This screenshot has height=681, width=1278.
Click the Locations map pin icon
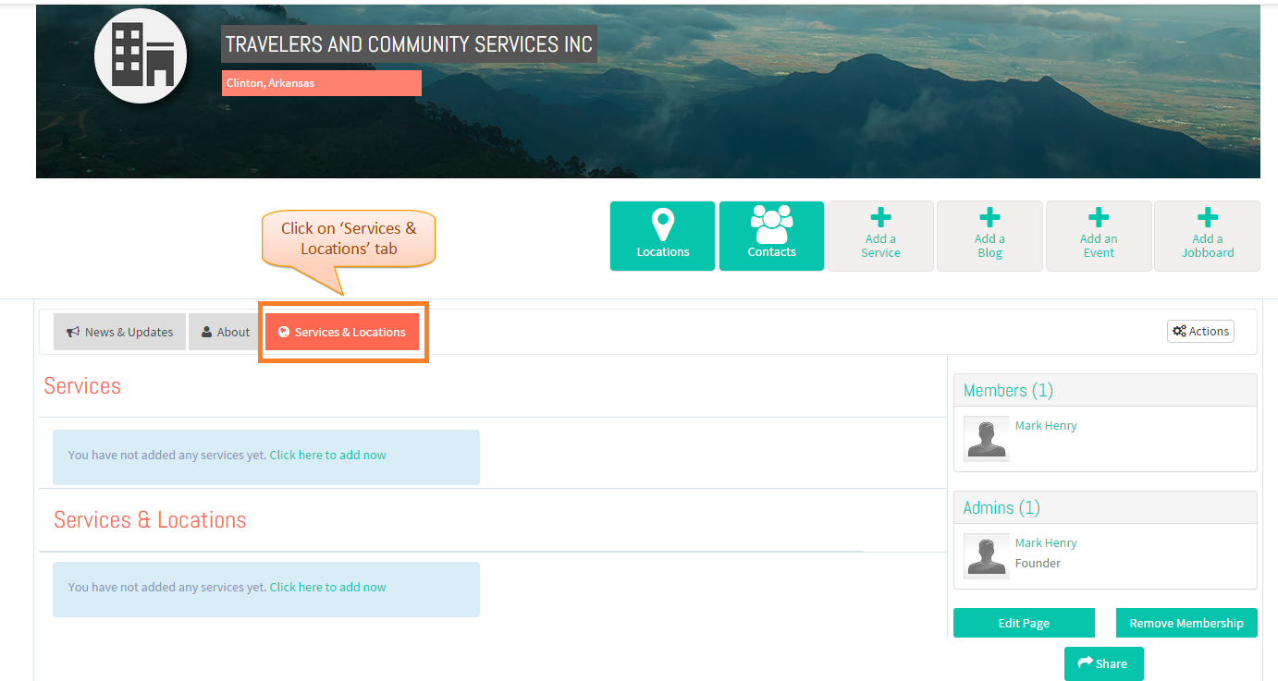(662, 225)
